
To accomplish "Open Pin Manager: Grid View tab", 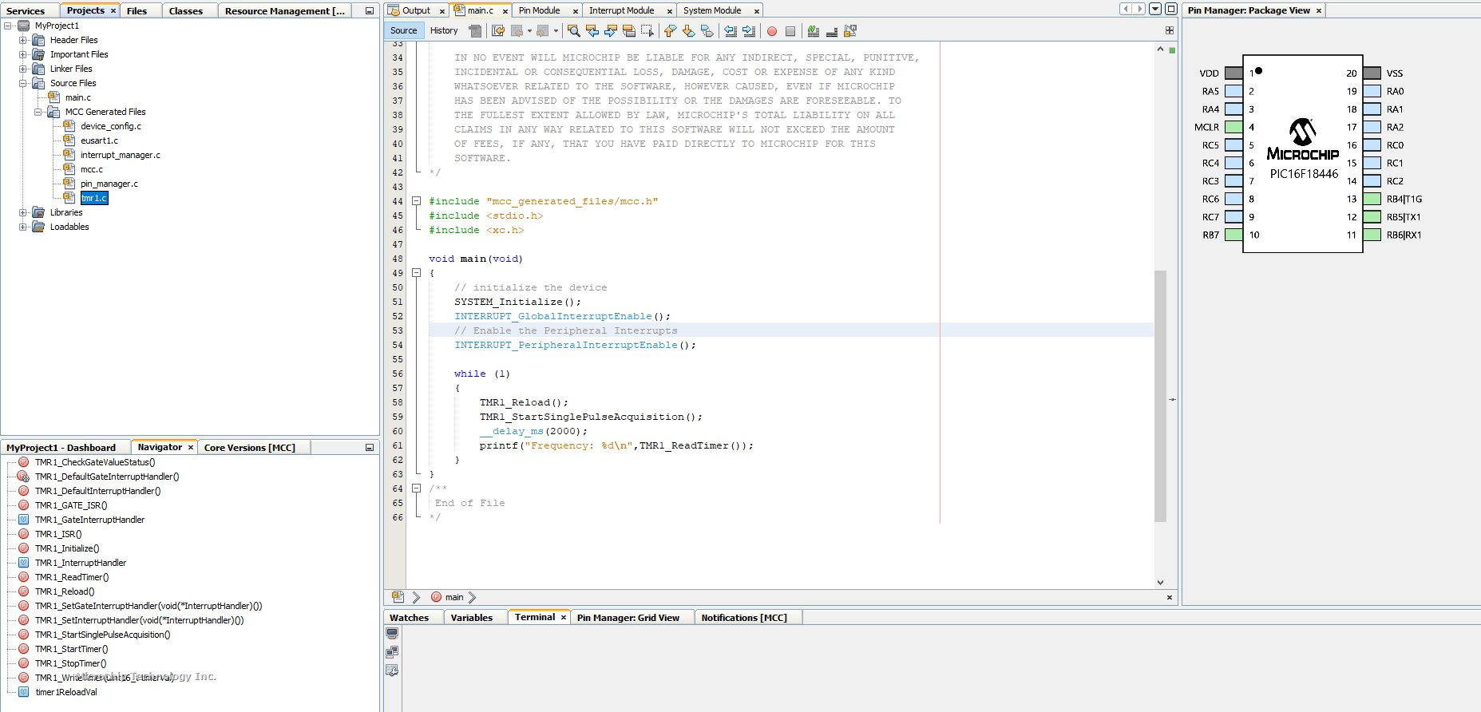I will (628, 618).
